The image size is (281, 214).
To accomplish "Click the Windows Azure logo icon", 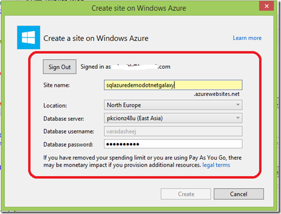I will [28, 38].
